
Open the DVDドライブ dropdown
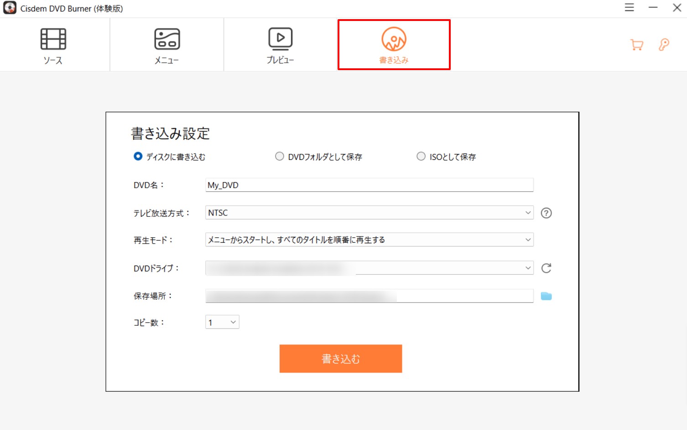pyautogui.click(x=369, y=268)
